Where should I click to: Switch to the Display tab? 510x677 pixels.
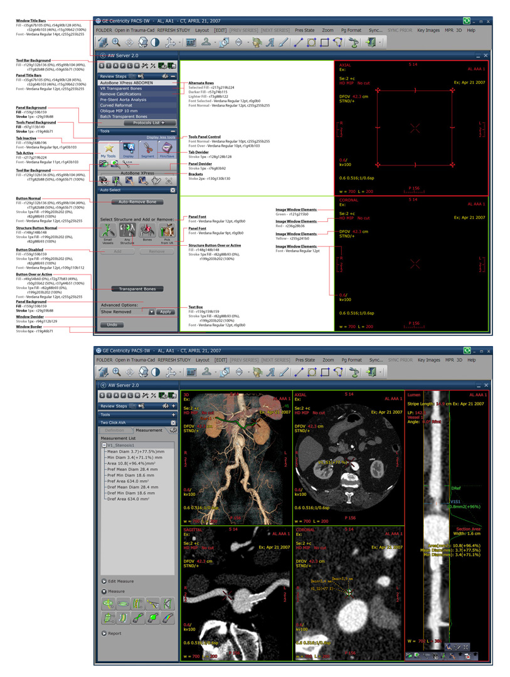point(129,150)
